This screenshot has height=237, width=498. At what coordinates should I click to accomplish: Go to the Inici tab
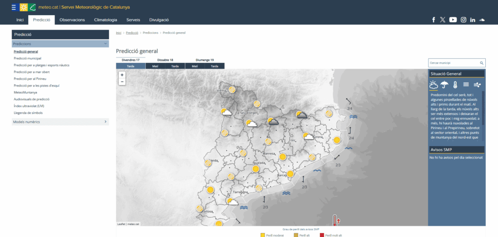click(20, 19)
